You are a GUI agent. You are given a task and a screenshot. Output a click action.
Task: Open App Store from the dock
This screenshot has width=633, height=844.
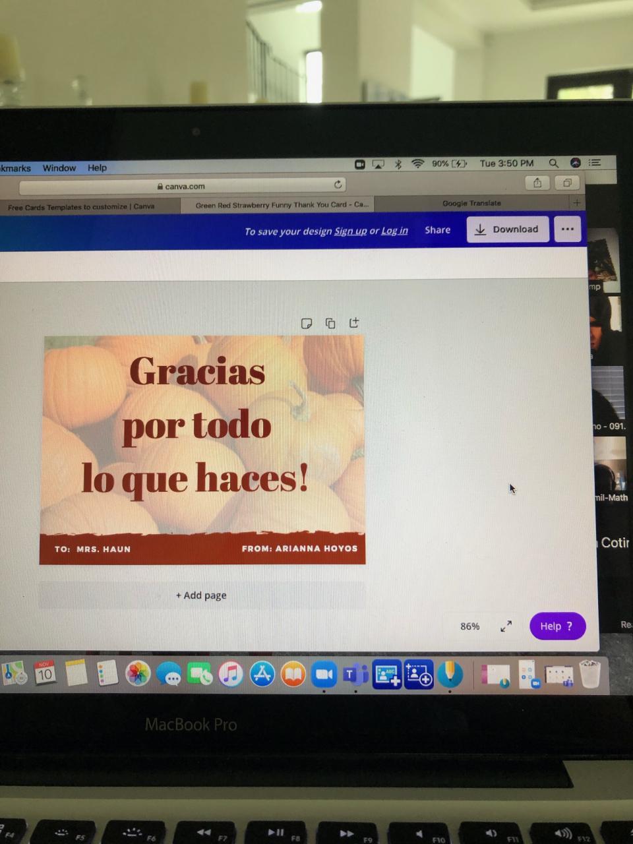point(262,674)
